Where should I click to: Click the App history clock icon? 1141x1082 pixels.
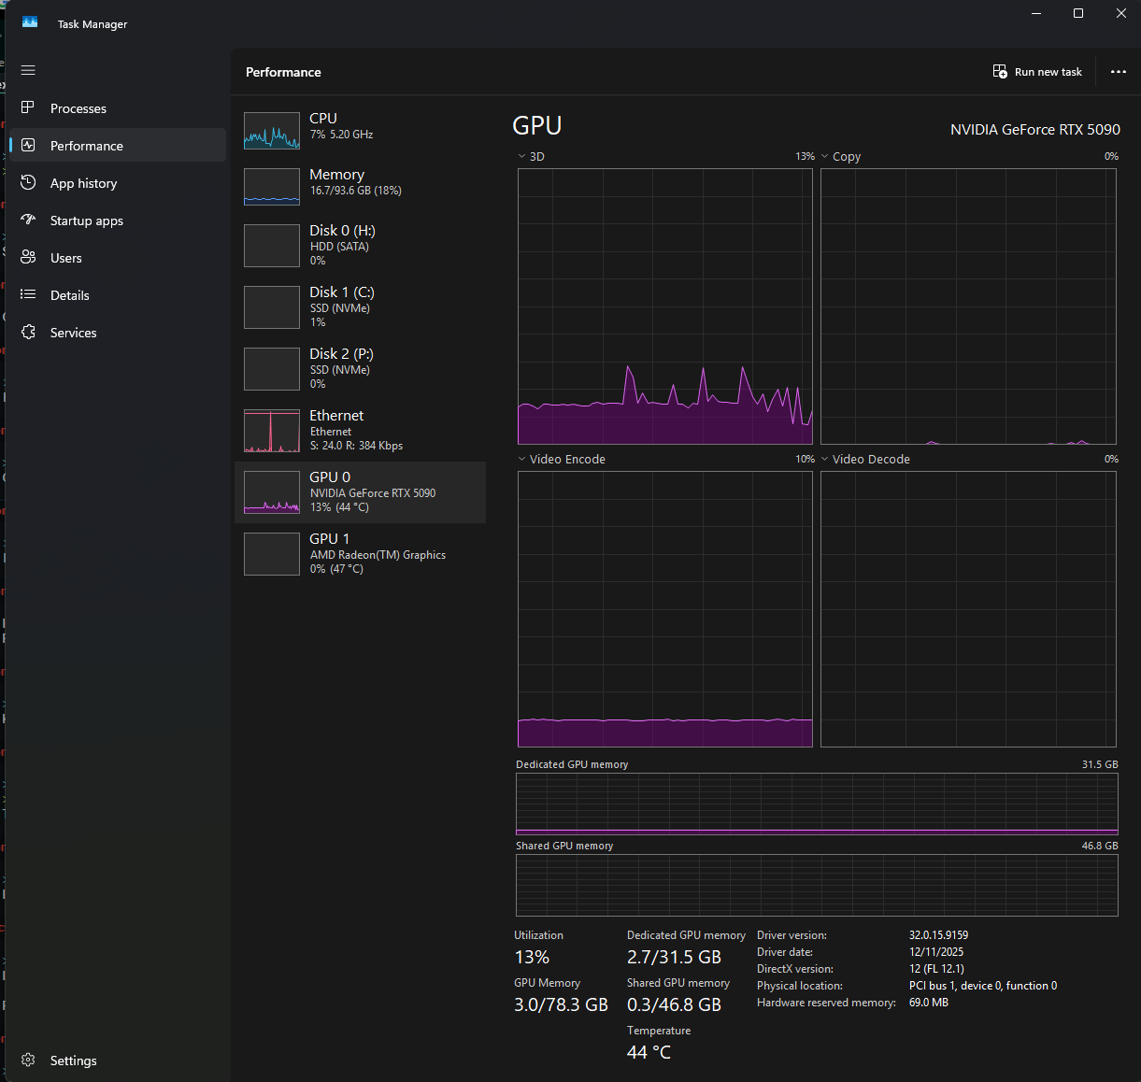tap(28, 183)
